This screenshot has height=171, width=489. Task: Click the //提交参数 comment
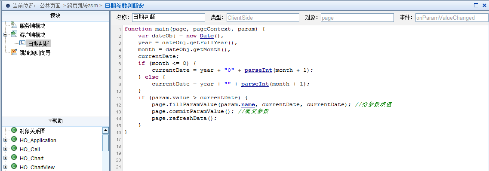254,111
